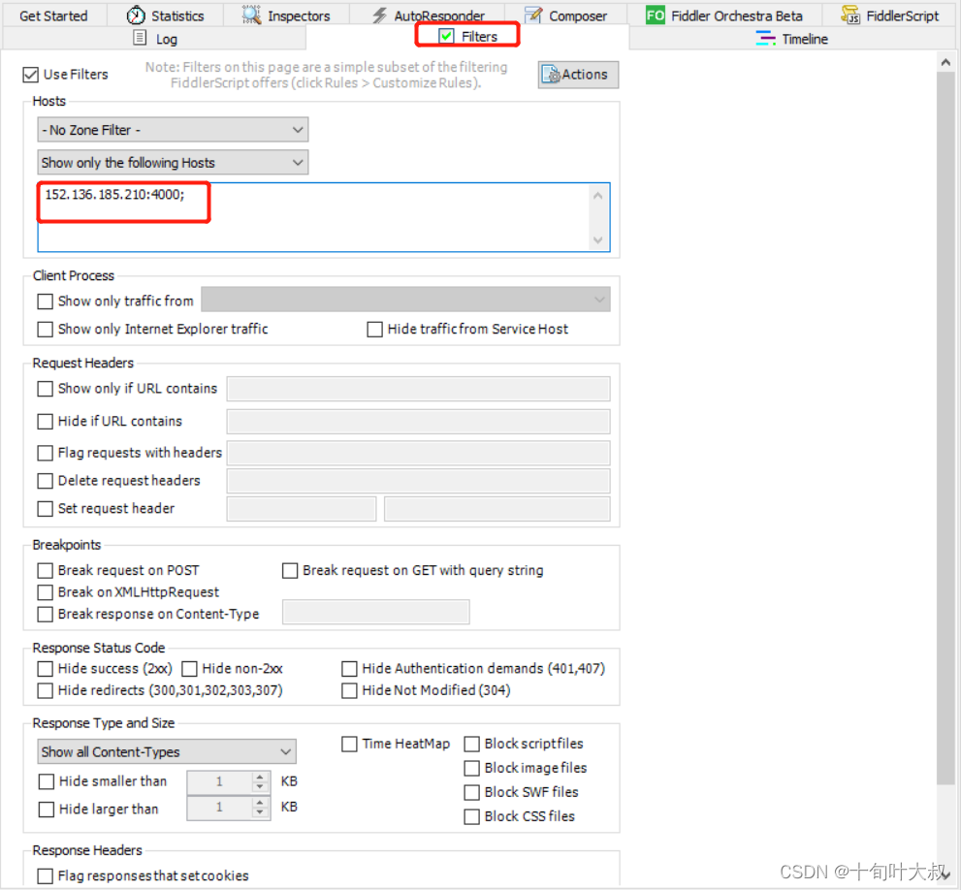Viewport: 961px width, 890px height.
Task: Click hosts box scroll down arrow
Action: click(598, 240)
